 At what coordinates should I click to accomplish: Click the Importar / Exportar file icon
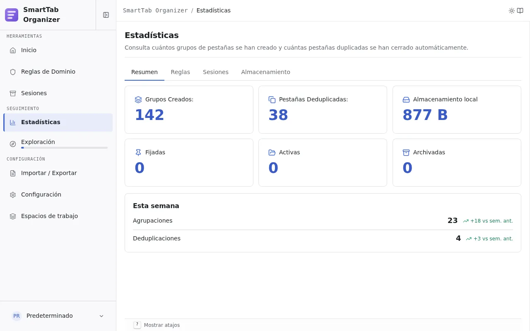[13, 173]
